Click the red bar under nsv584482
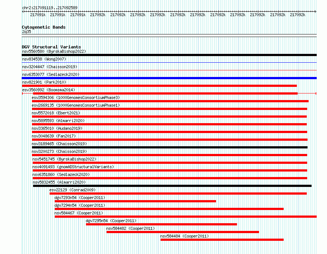The width and height of the screenshot is (327, 254). (x=183, y=232)
